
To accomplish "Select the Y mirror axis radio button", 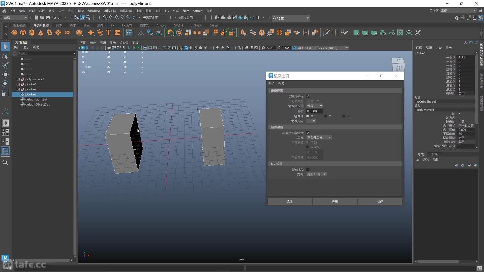I will coord(326,116).
